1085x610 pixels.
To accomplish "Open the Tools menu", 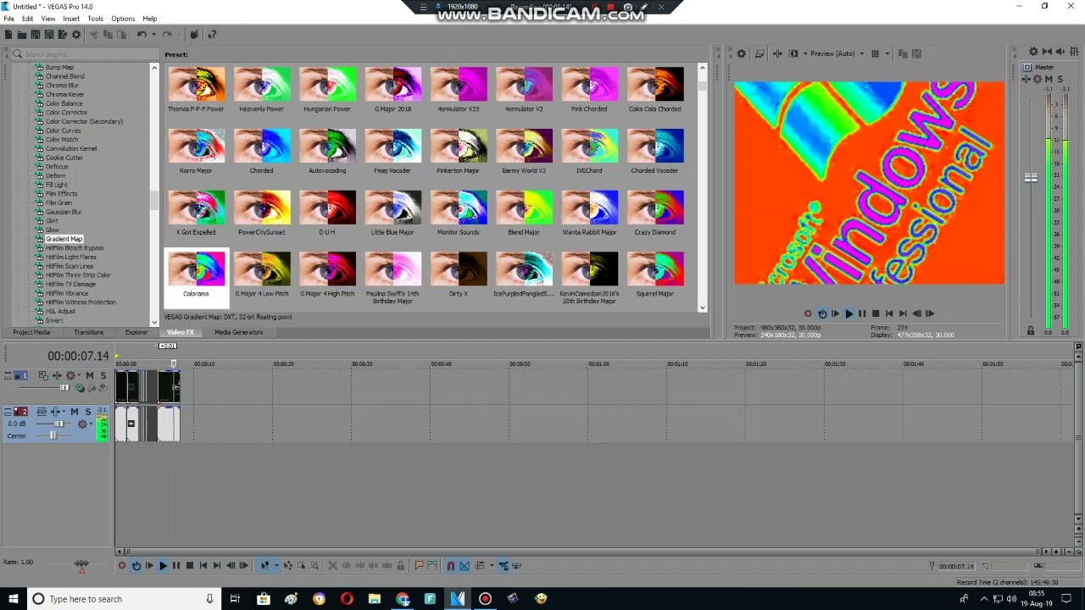I will coord(95,19).
